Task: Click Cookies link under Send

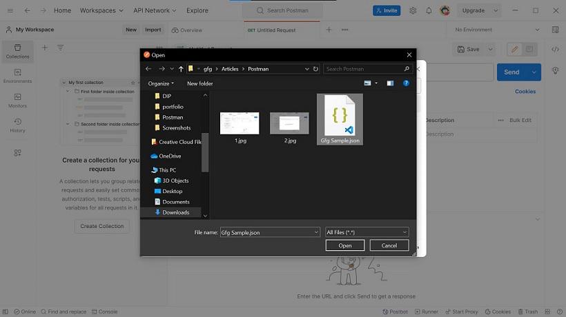Action: [525, 92]
